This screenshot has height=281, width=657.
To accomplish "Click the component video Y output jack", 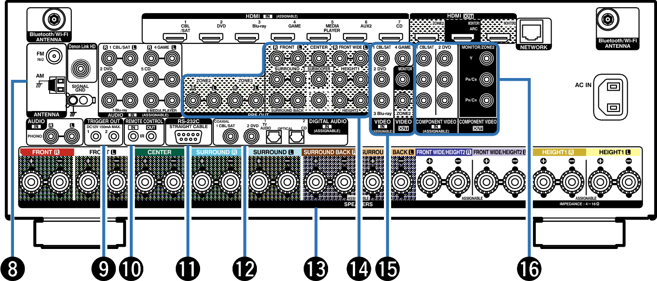I will coord(486,58).
